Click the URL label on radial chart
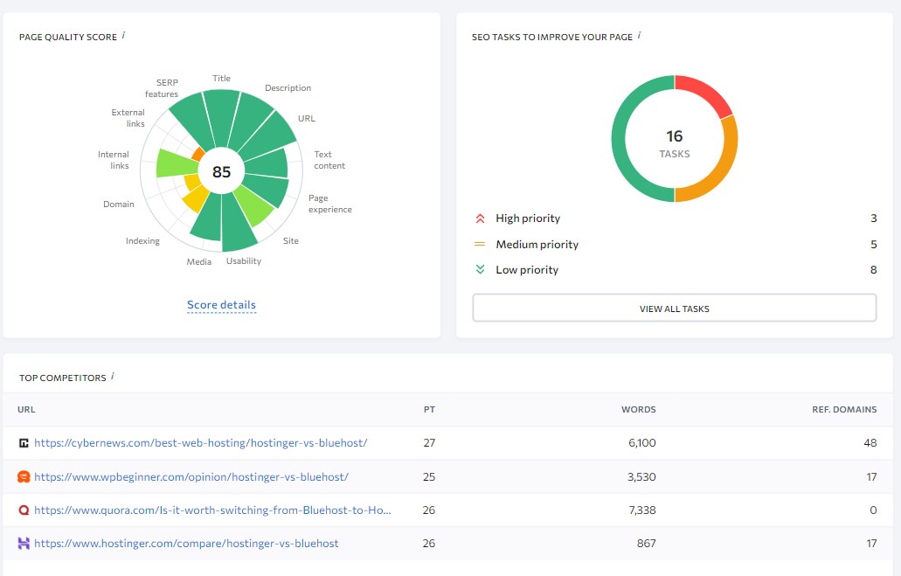The width and height of the screenshot is (901, 576). point(306,118)
